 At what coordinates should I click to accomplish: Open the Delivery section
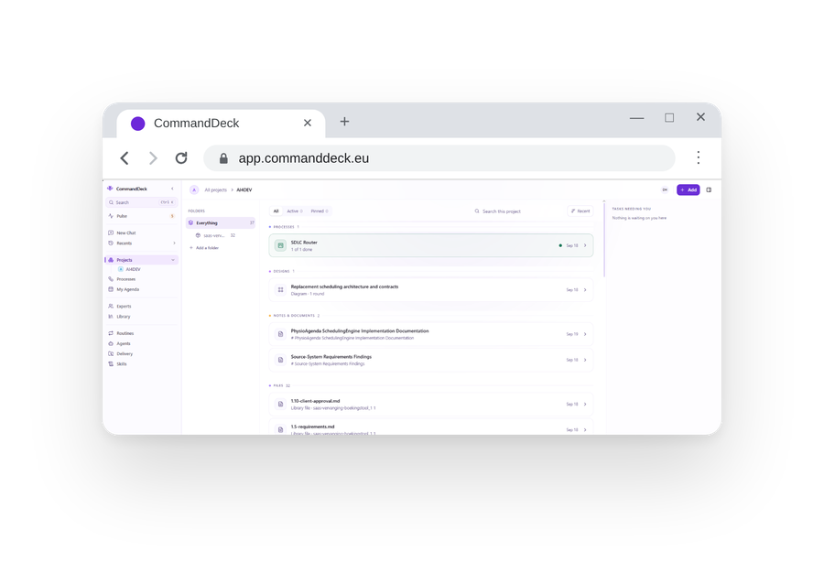click(x=141, y=354)
